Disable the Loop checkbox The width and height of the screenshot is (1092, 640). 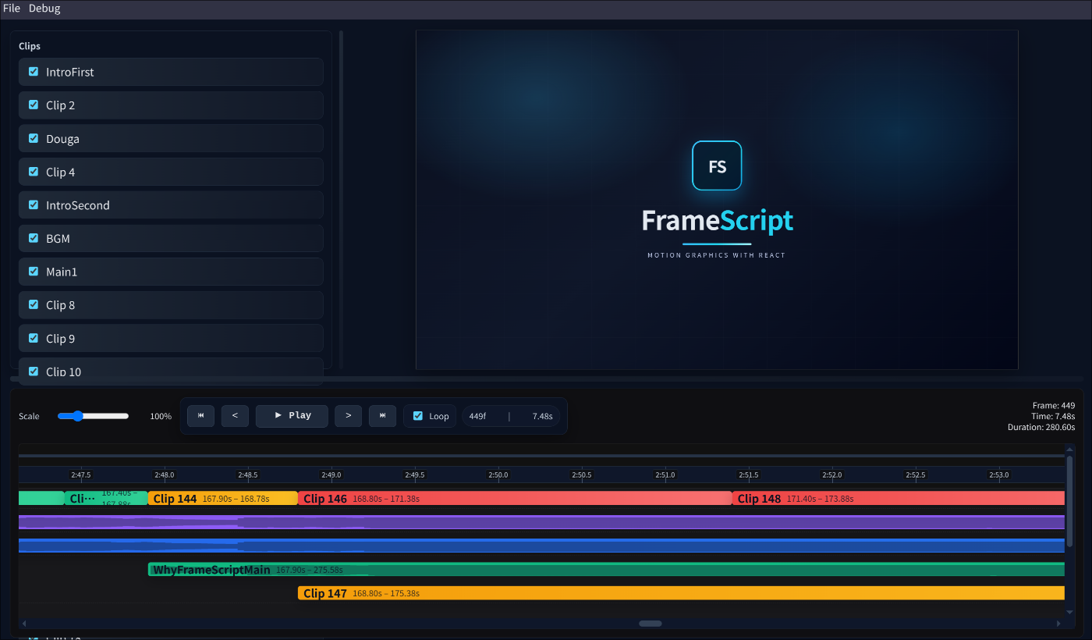[x=418, y=416]
